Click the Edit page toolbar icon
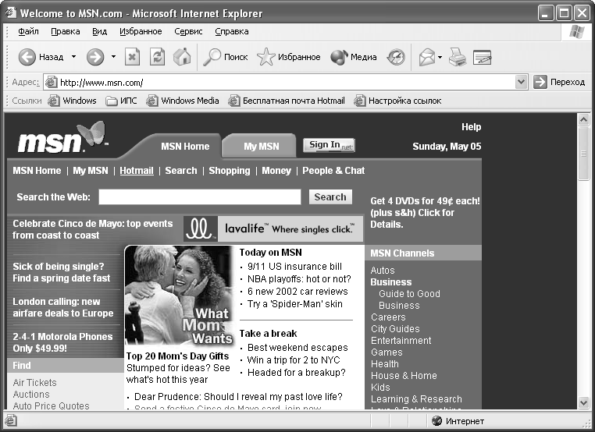Image resolution: width=595 pixels, height=432 pixels. point(483,57)
